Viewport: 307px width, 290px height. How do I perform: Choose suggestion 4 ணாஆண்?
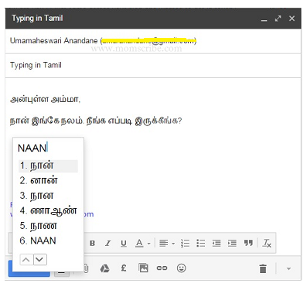[x=48, y=211]
